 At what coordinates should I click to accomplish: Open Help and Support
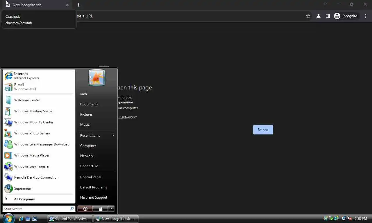tap(97, 197)
